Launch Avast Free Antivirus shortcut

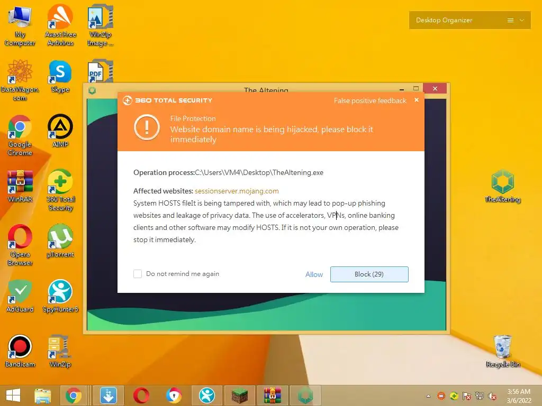(60, 25)
